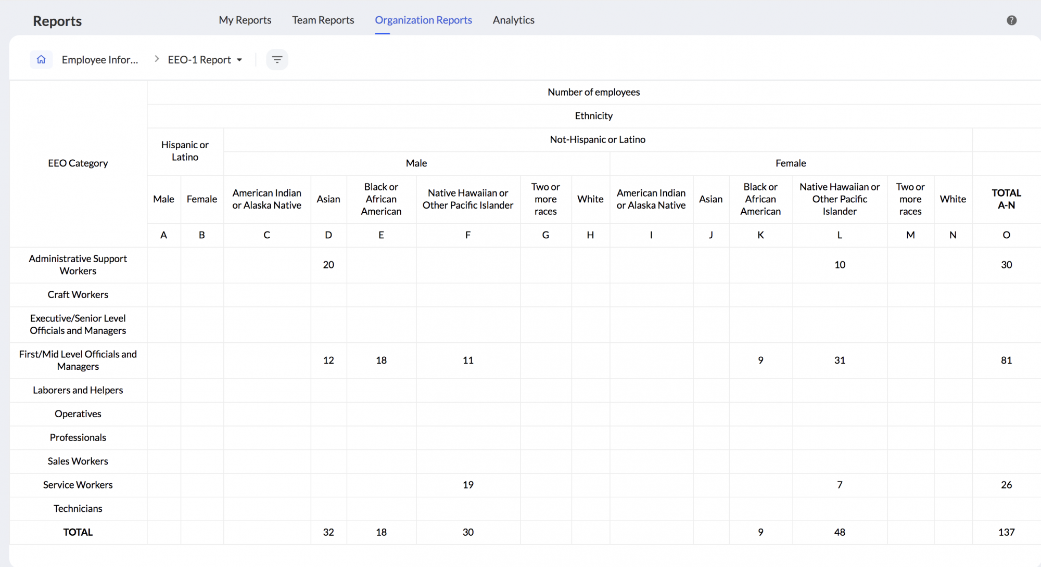
Task: Open the Analytics tab
Action: click(x=513, y=20)
